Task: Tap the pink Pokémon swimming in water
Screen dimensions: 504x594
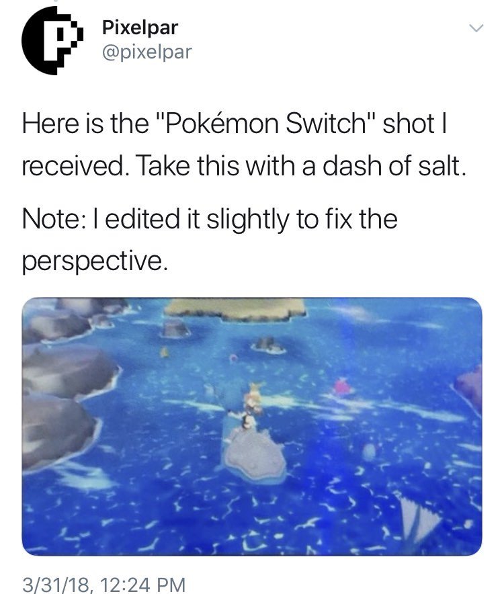Action: [342, 387]
